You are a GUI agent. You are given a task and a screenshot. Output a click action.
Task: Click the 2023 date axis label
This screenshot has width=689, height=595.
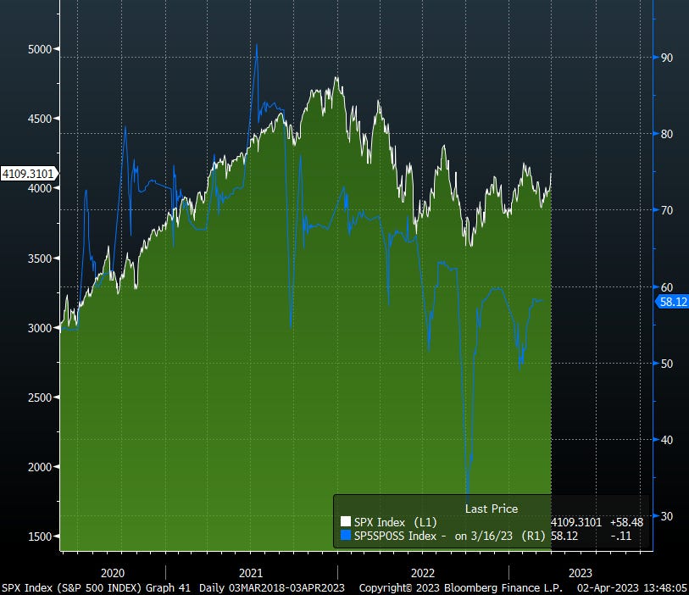[x=583, y=573]
